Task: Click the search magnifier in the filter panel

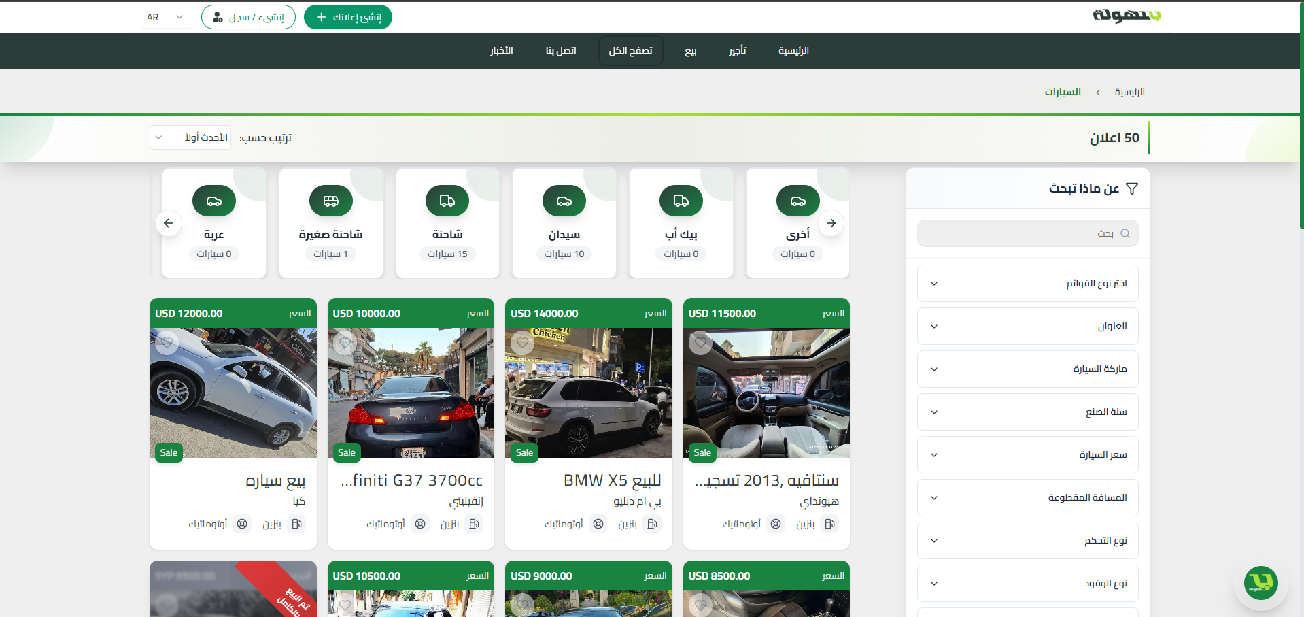Action: click(1125, 233)
